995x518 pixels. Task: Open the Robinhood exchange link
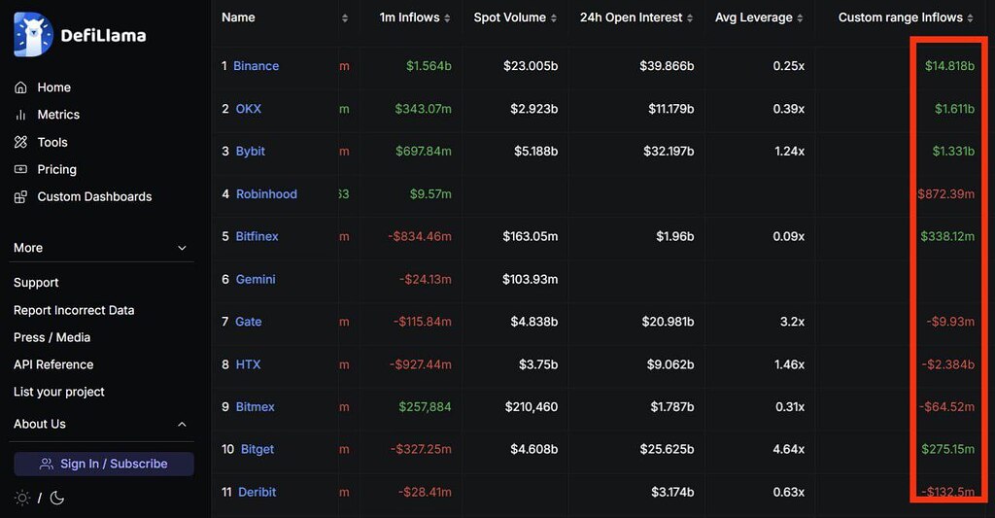pyautogui.click(x=266, y=193)
